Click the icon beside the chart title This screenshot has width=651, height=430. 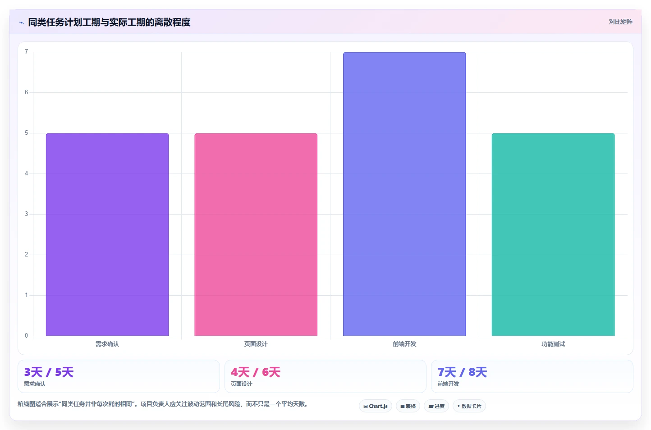(x=21, y=23)
